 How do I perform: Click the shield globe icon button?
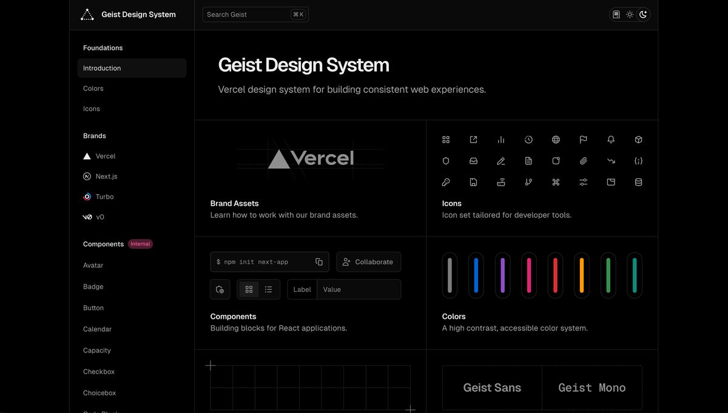pyautogui.click(x=220, y=289)
